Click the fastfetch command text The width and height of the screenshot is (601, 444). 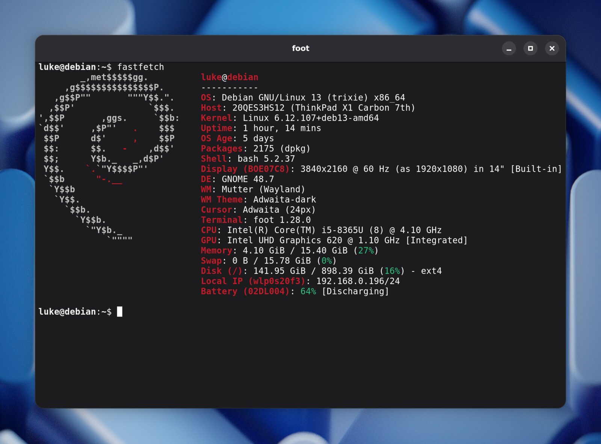pos(140,67)
